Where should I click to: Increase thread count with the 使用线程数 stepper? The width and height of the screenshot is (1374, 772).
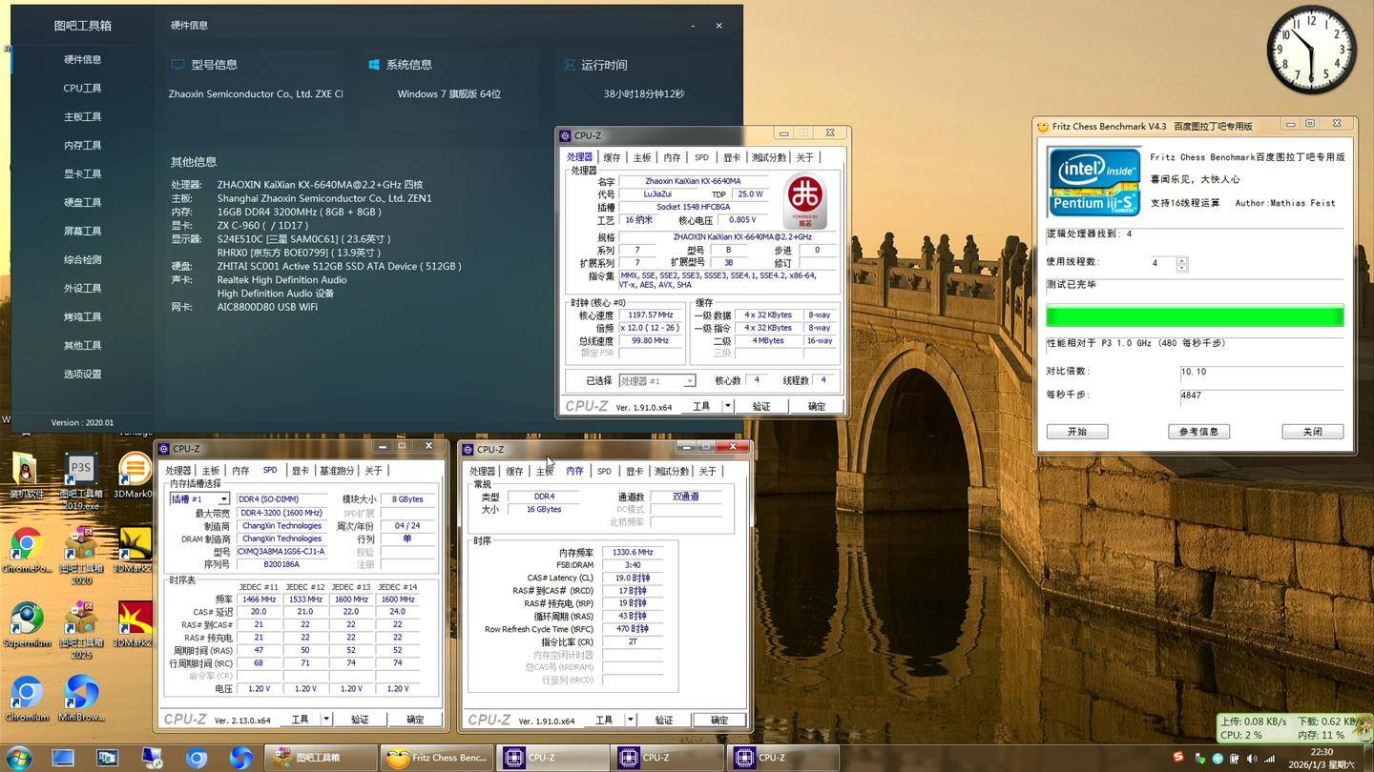click(1182, 259)
